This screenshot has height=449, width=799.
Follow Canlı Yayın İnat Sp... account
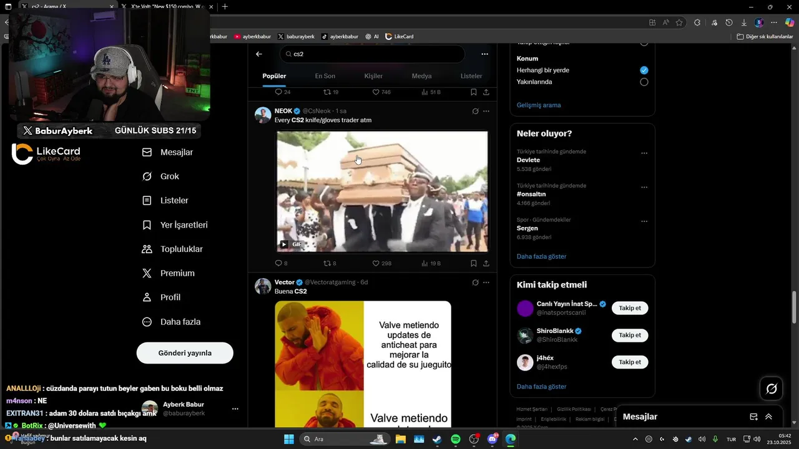[x=630, y=308]
